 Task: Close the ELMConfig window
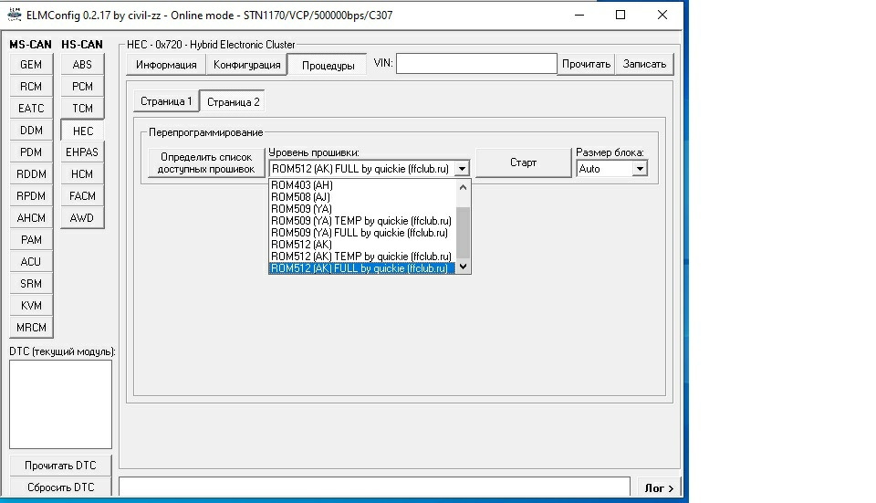pos(662,16)
